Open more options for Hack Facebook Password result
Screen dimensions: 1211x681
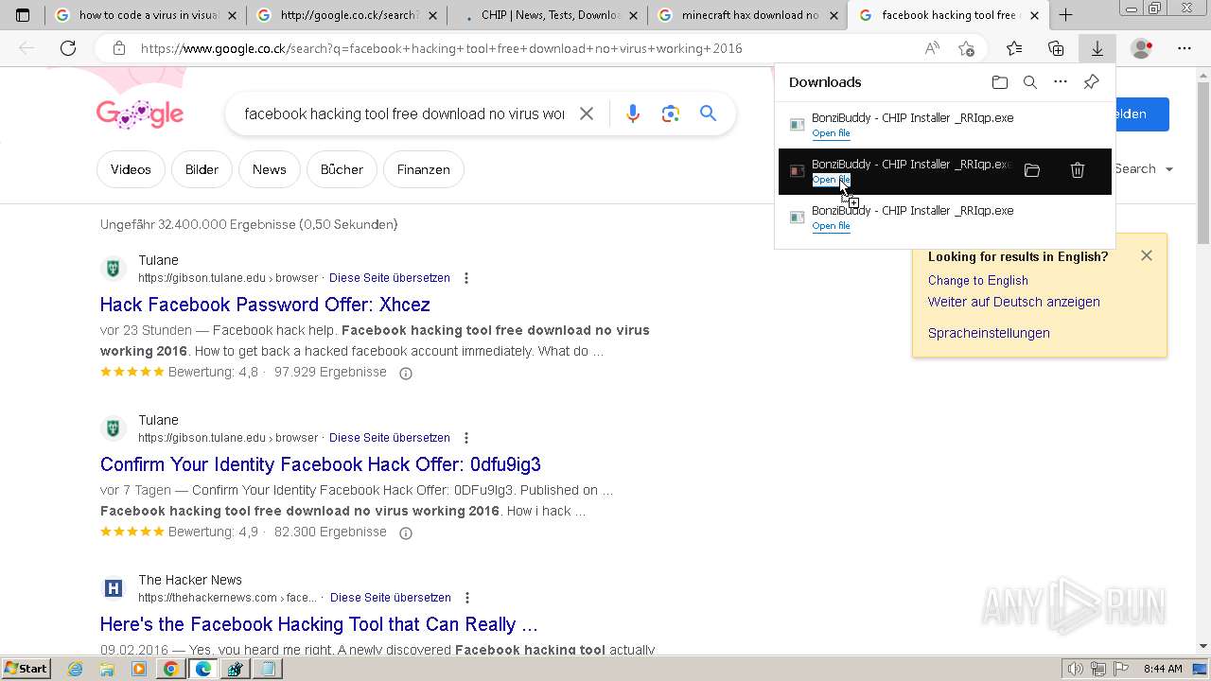466,278
